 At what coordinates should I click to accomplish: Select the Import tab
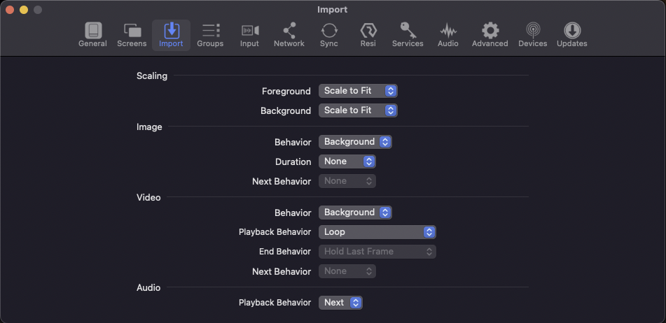tap(171, 35)
